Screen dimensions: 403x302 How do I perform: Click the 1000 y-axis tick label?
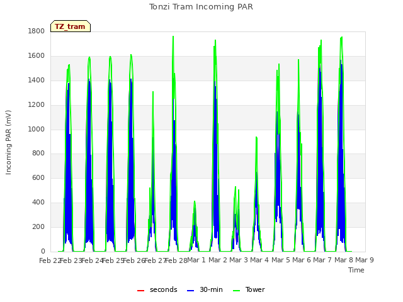click(x=37, y=129)
